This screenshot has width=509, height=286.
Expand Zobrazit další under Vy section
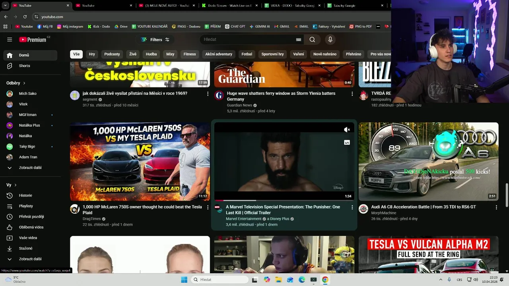tap(30, 259)
